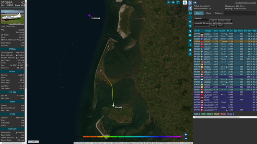Zoom out the map with minus

(x=186, y=139)
